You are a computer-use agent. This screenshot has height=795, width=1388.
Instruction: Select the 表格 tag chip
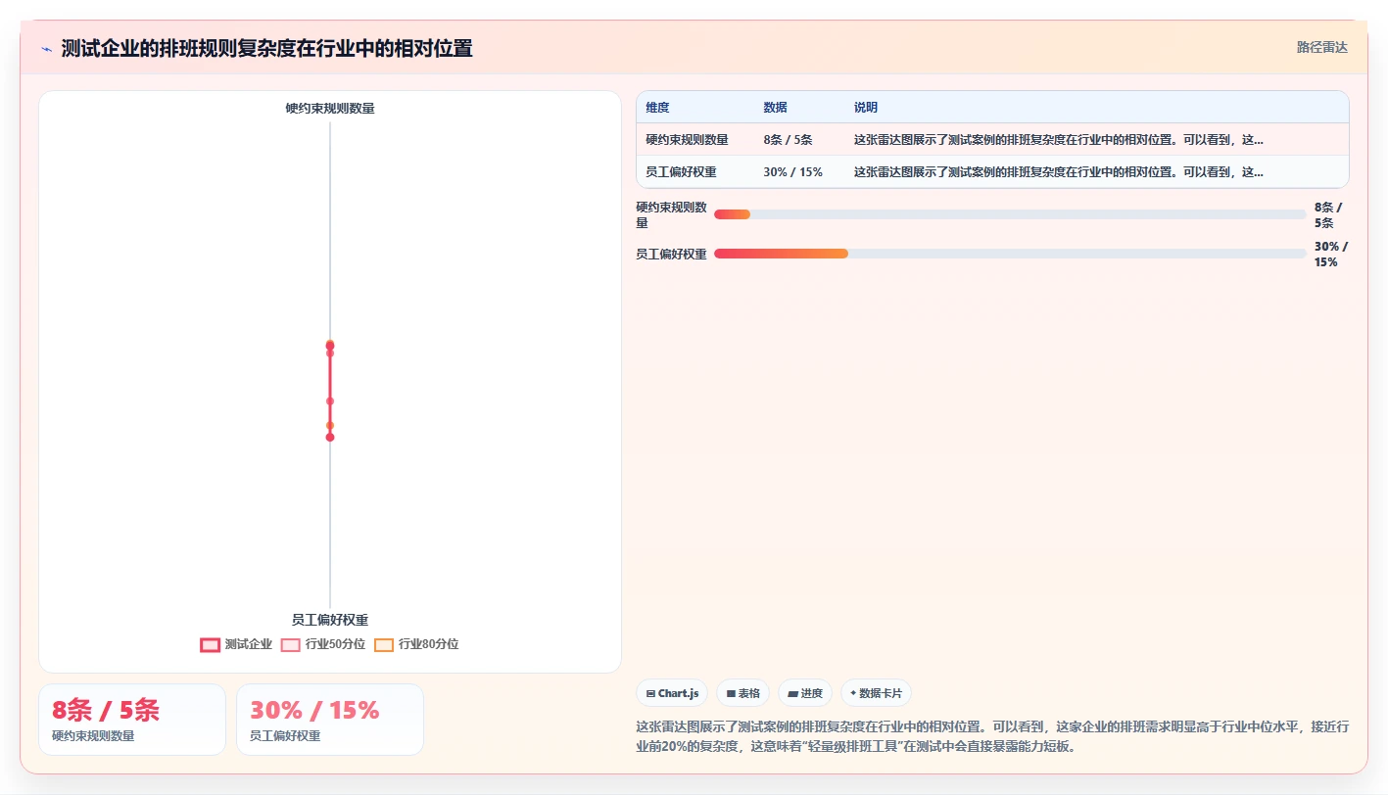tap(742, 693)
